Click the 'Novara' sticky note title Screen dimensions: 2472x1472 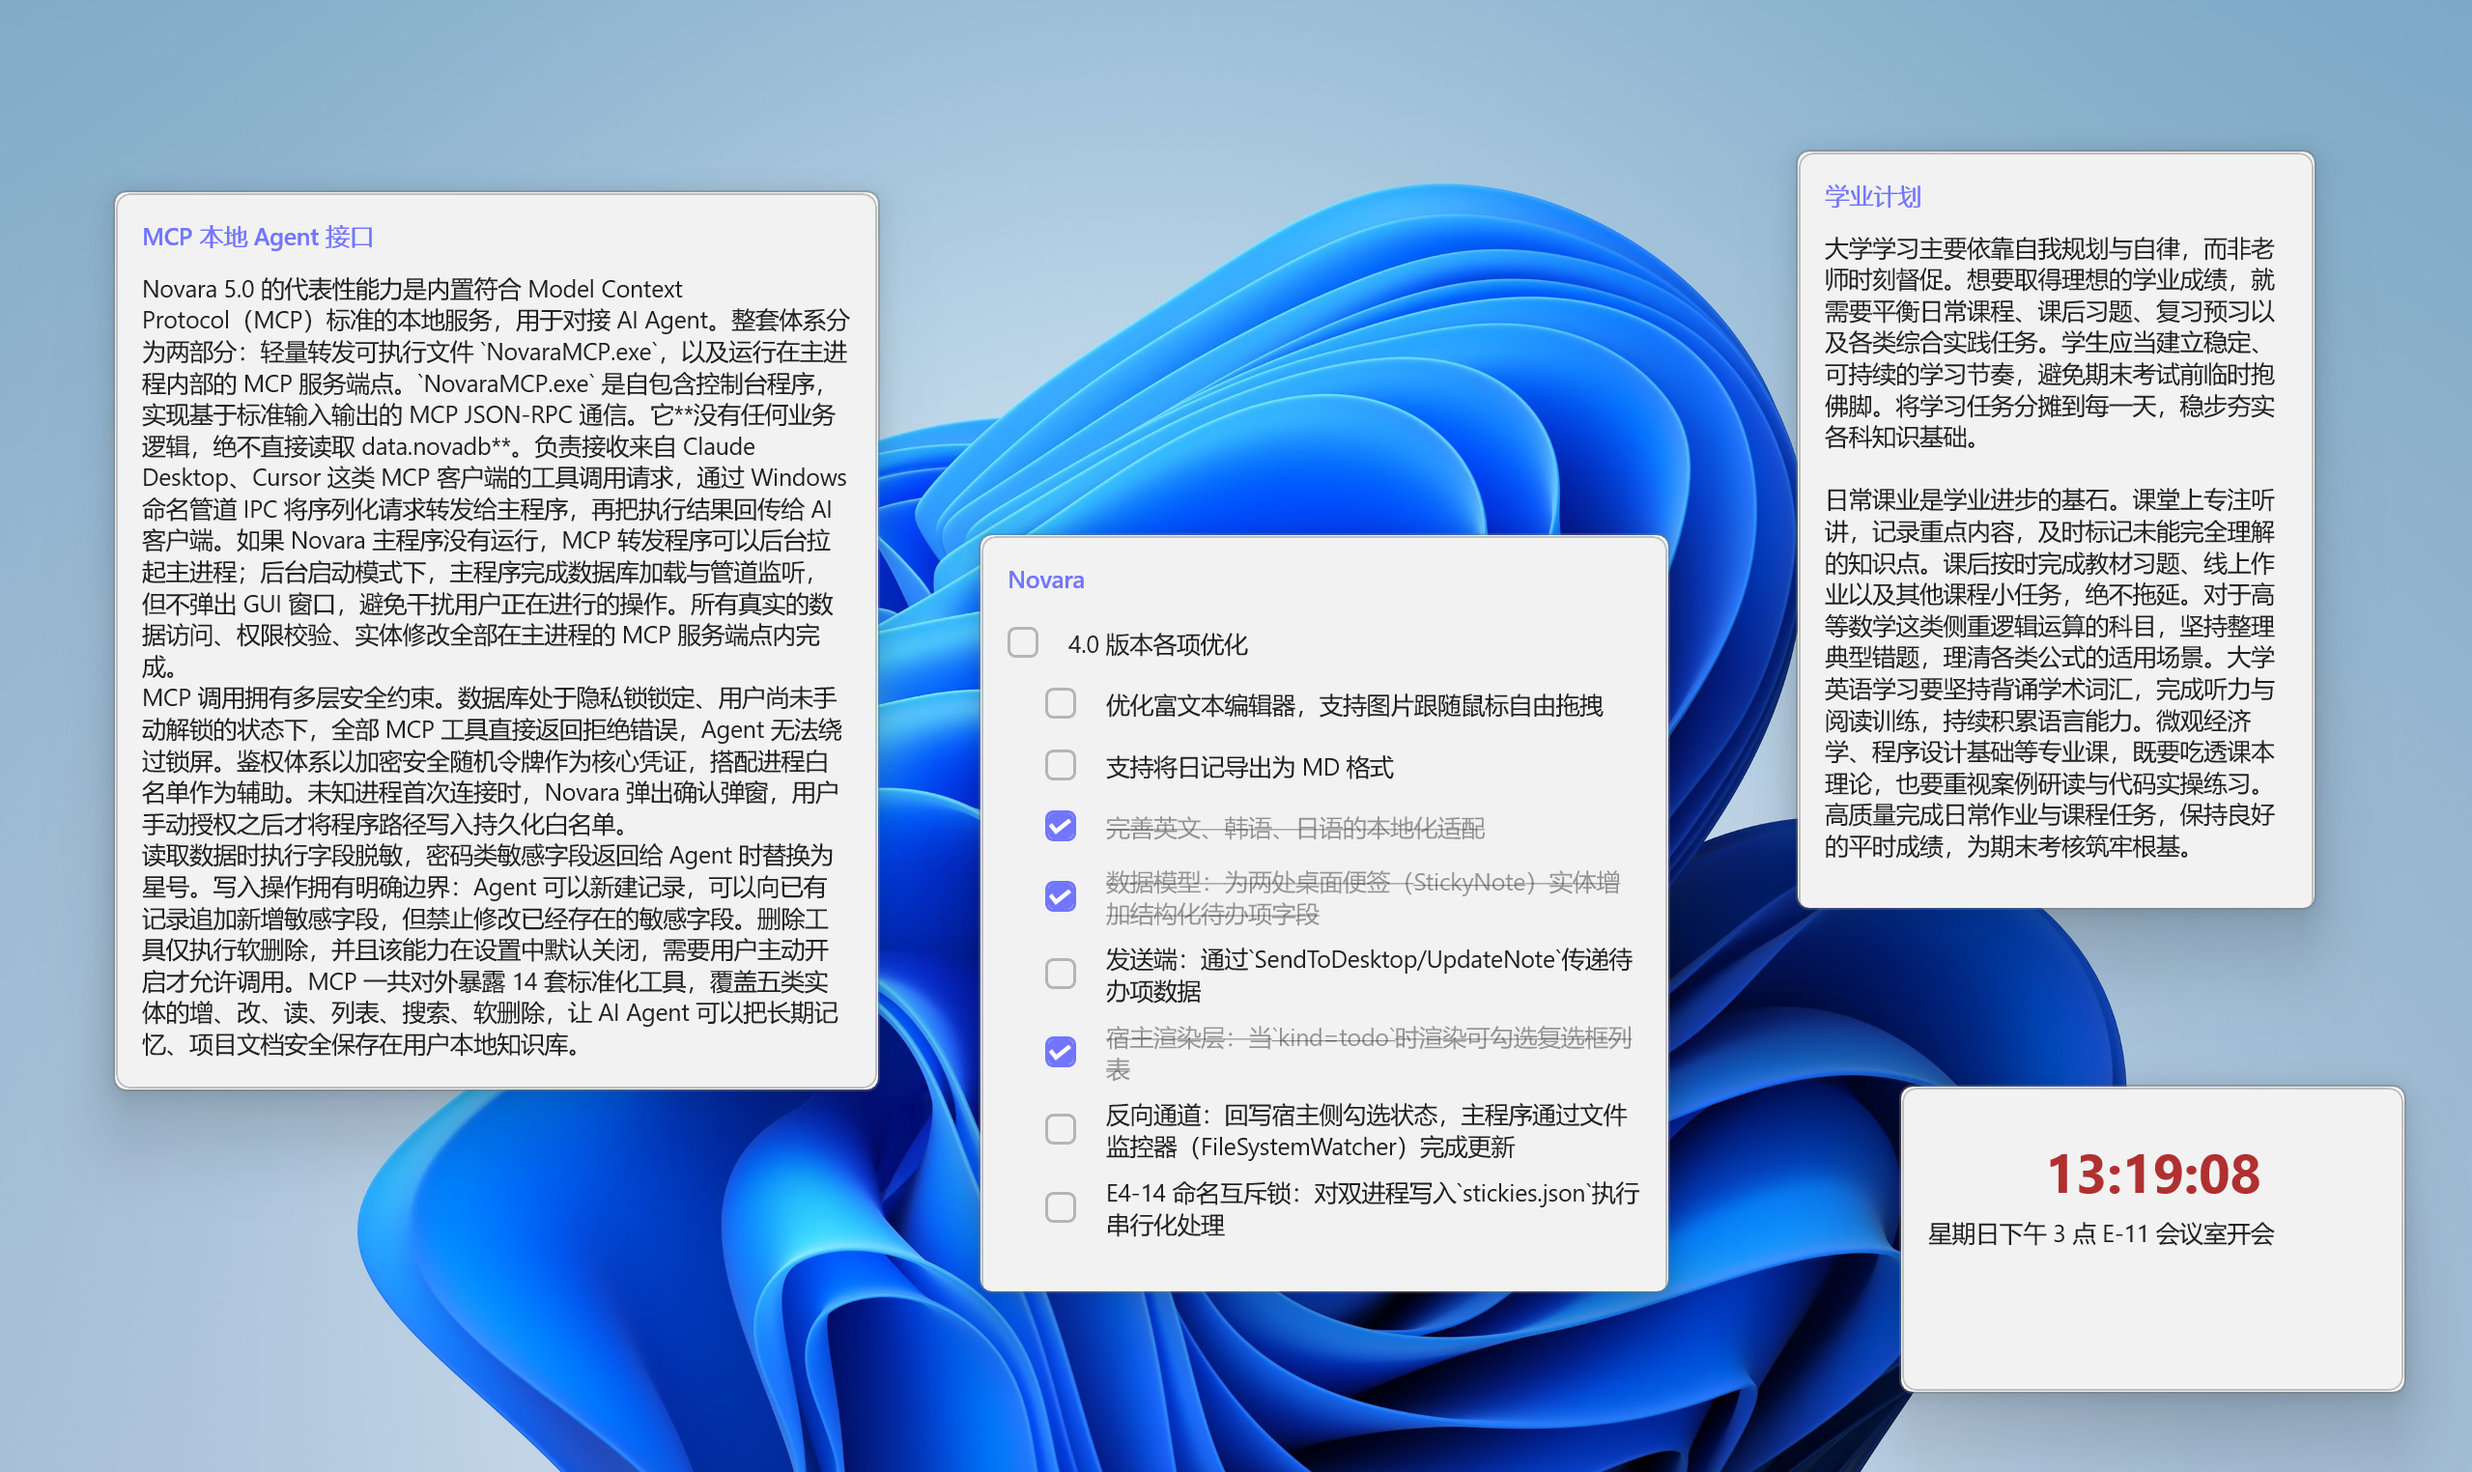1045,580
